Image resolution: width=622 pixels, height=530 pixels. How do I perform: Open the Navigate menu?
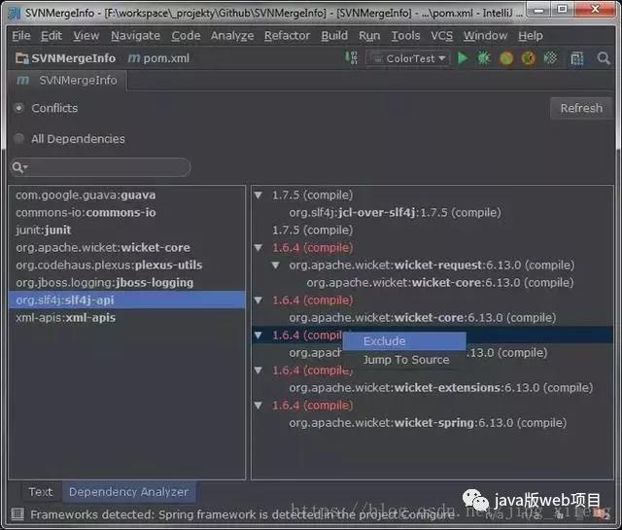point(135,36)
